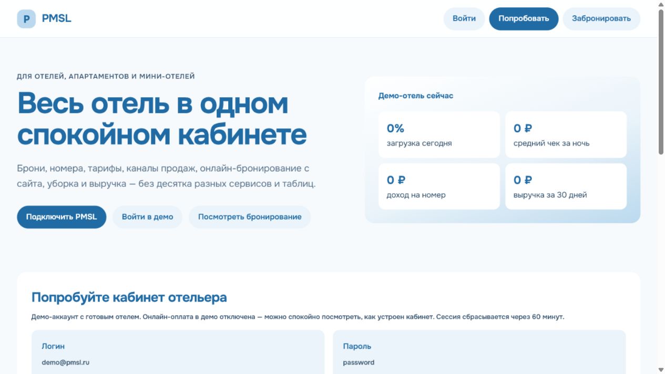Viewport: 665px width, 374px height.
Task: Click the Подключить PMSL button
Action: click(62, 217)
